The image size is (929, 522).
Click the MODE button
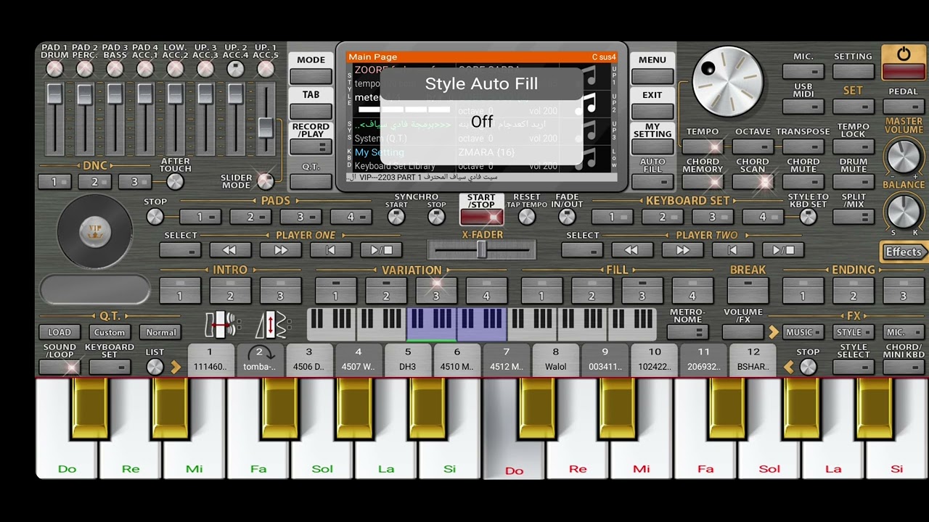(x=311, y=77)
